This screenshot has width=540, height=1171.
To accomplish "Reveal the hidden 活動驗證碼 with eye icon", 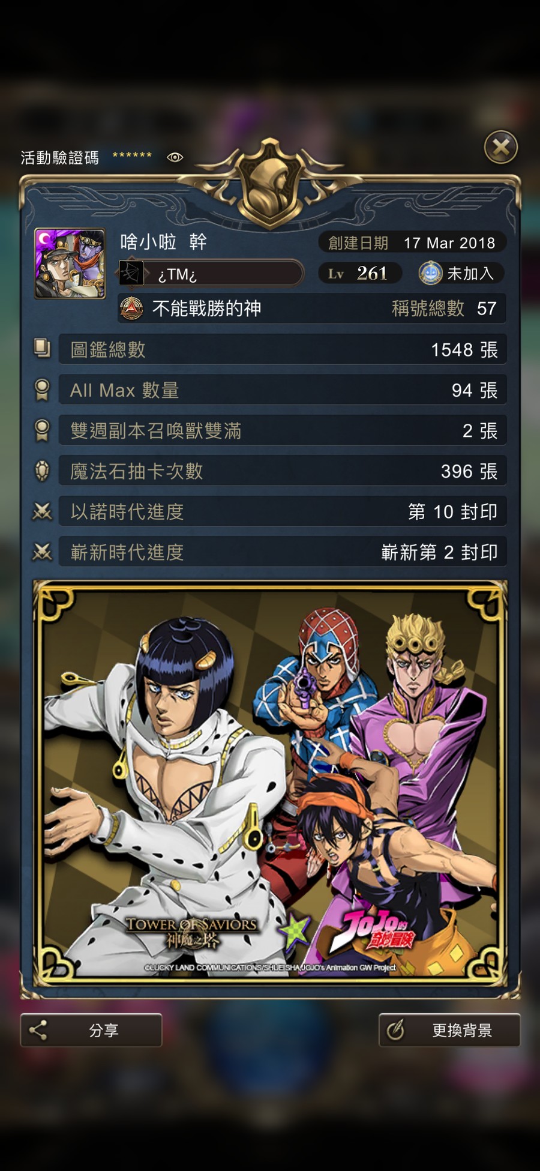I will click(175, 157).
